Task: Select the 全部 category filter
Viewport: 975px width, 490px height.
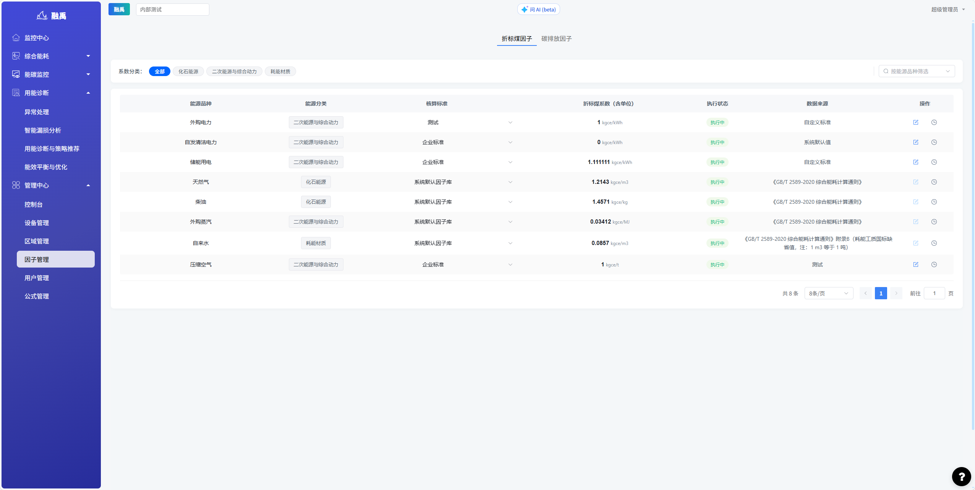Action: click(x=159, y=71)
